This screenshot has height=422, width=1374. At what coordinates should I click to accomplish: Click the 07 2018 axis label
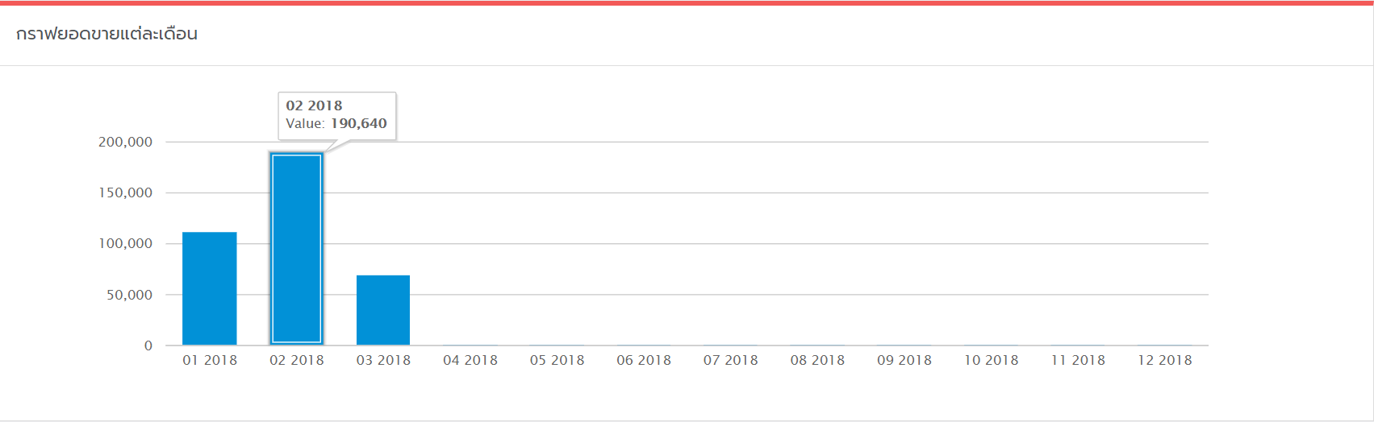click(x=731, y=360)
